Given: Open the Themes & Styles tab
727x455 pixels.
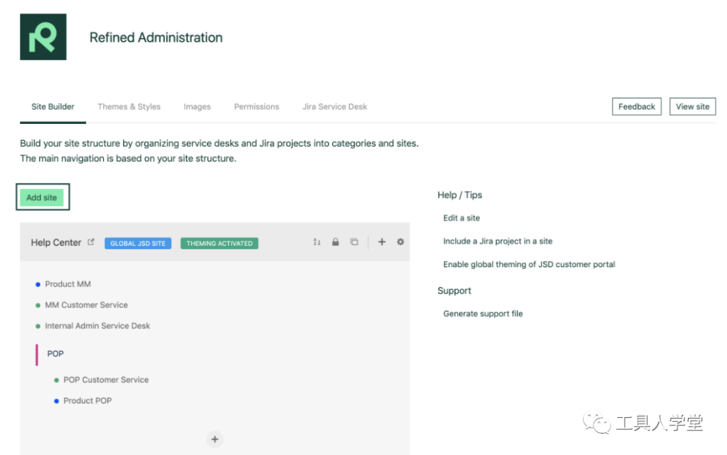Looking at the screenshot, I should coord(129,106).
